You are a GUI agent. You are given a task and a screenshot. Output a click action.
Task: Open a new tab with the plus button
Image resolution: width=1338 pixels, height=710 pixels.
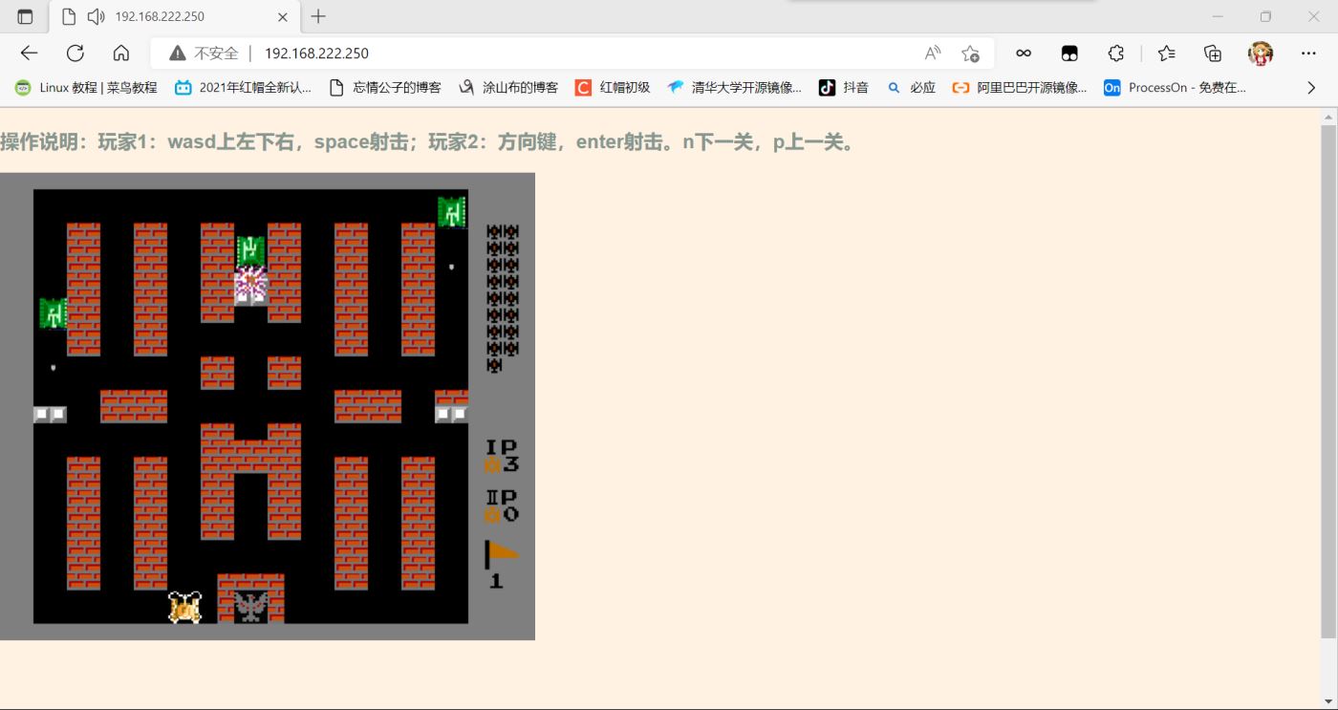tap(318, 16)
